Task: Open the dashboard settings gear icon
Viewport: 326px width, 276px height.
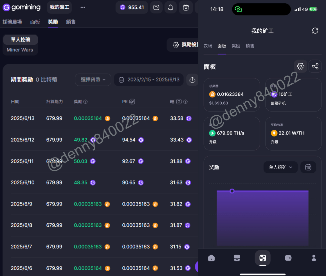Action: tap(301, 66)
